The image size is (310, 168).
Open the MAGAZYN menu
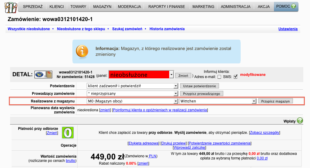pos(102,6)
